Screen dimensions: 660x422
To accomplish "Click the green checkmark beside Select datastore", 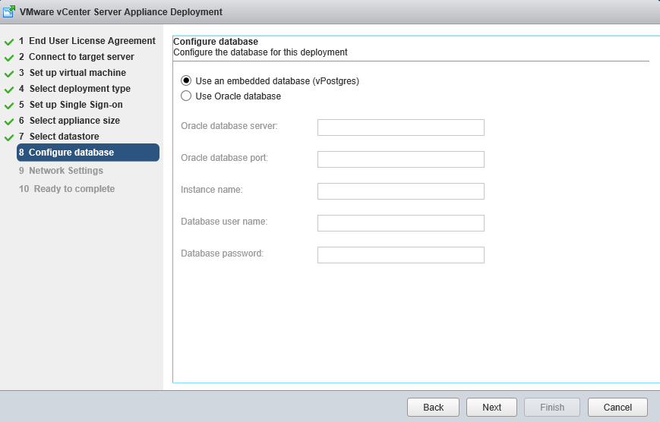I will tap(9, 137).
